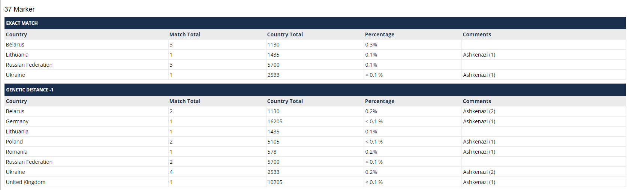Select the United Kingdom row label
Image resolution: width=629 pixels, height=190 pixels.
point(25,182)
